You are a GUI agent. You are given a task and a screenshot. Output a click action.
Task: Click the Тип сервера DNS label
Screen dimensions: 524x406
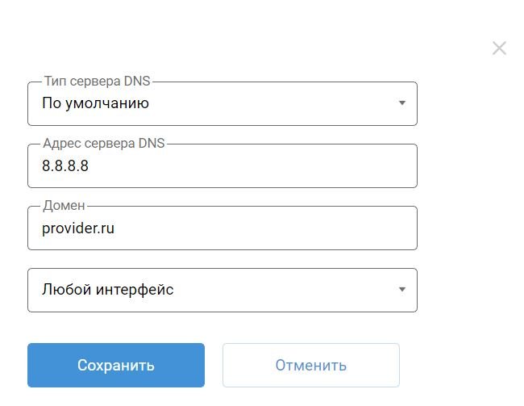pyautogui.click(x=97, y=82)
